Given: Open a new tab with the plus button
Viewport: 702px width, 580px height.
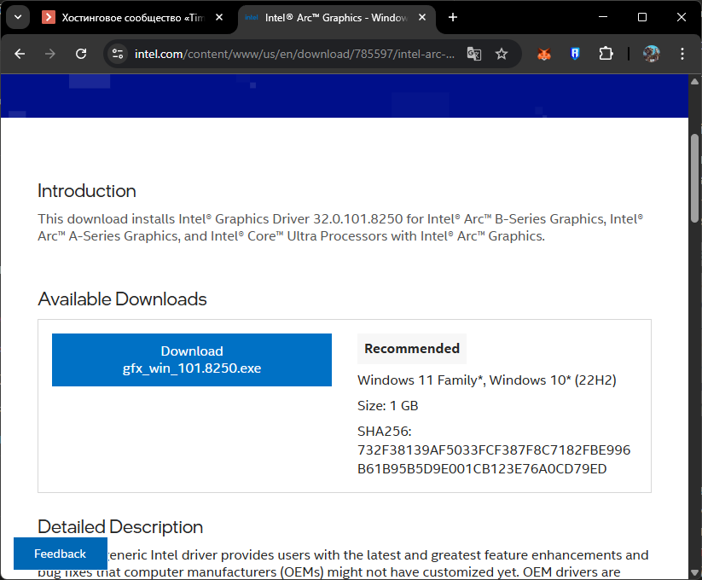Looking at the screenshot, I should (452, 17).
